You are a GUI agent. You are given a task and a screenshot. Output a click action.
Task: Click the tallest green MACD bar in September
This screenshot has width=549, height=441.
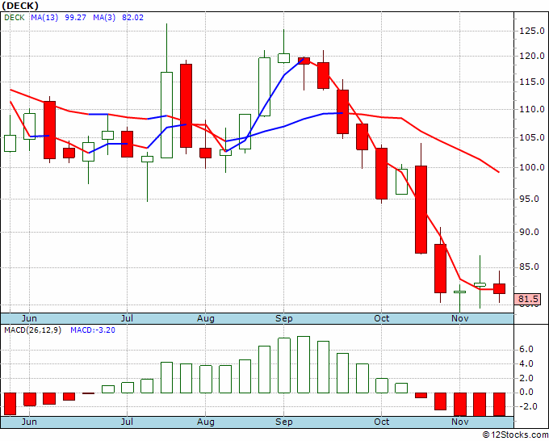click(304, 364)
